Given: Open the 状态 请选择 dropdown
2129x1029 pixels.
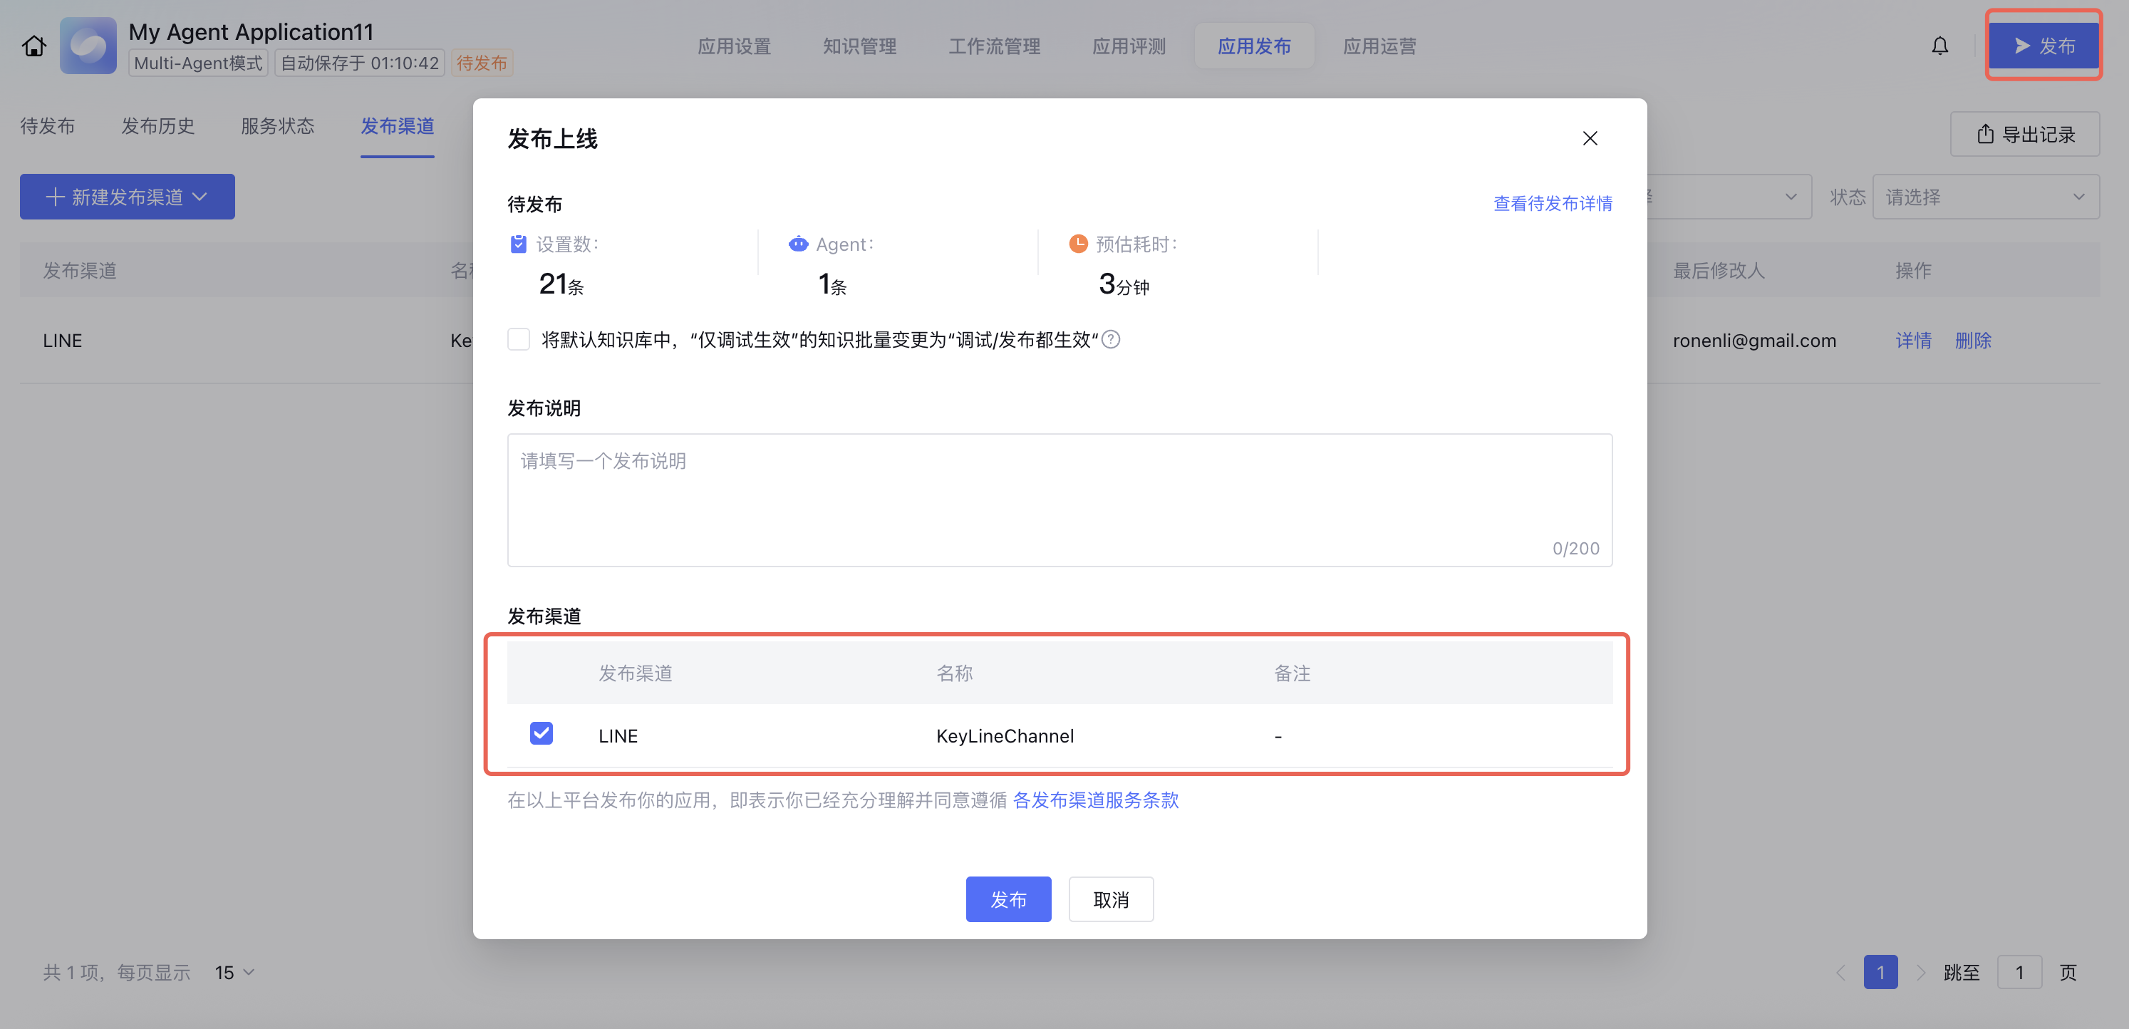Looking at the screenshot, I should click(1984, 197).
